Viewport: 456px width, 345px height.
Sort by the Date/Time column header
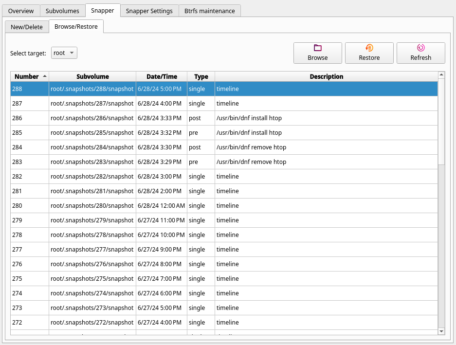click(162, 76)
